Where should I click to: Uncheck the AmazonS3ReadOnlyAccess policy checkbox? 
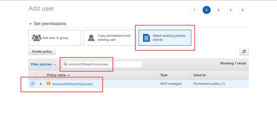tap(33, 84)
